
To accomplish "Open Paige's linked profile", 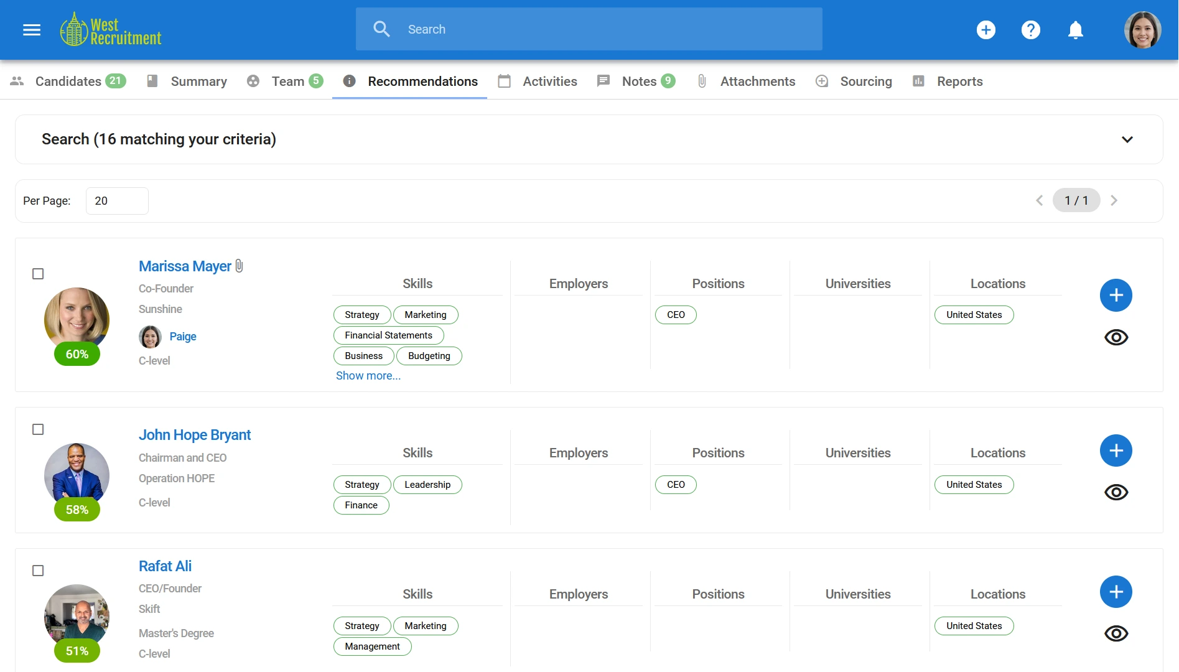I will (x=183, y=336).
